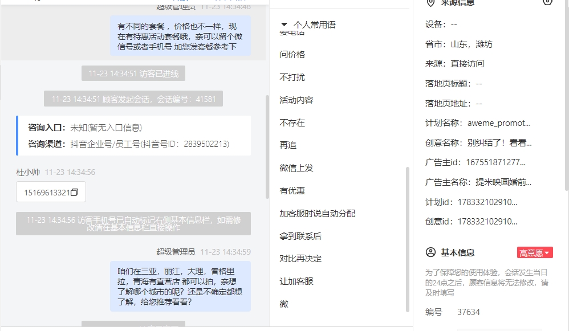
Task: Click the 基本信息 section title
Action: [x=458, y=253]
